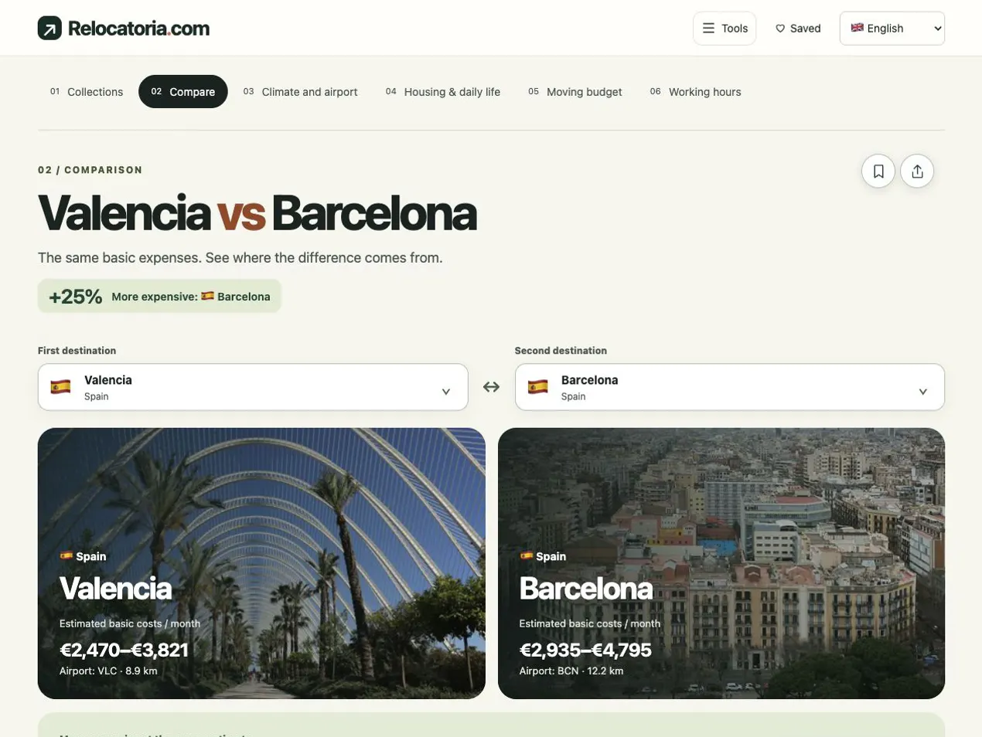Open the Moving budget tab
This screenshot has width=982, height=737.
coord(575,92)
